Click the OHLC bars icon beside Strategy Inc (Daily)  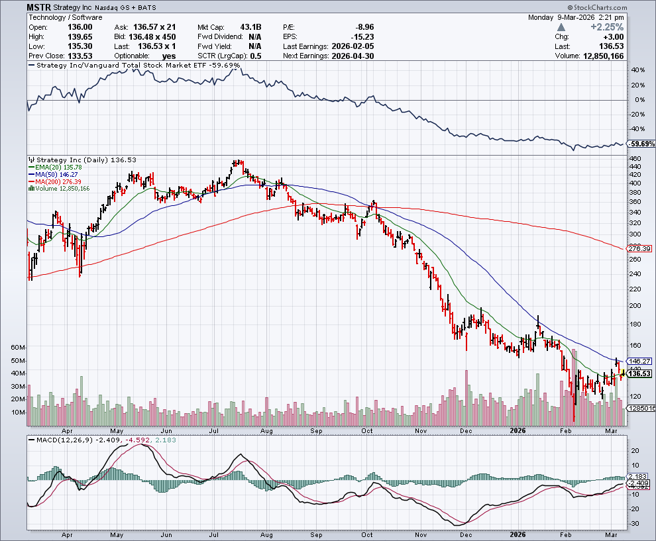click(x=30, y=160)
